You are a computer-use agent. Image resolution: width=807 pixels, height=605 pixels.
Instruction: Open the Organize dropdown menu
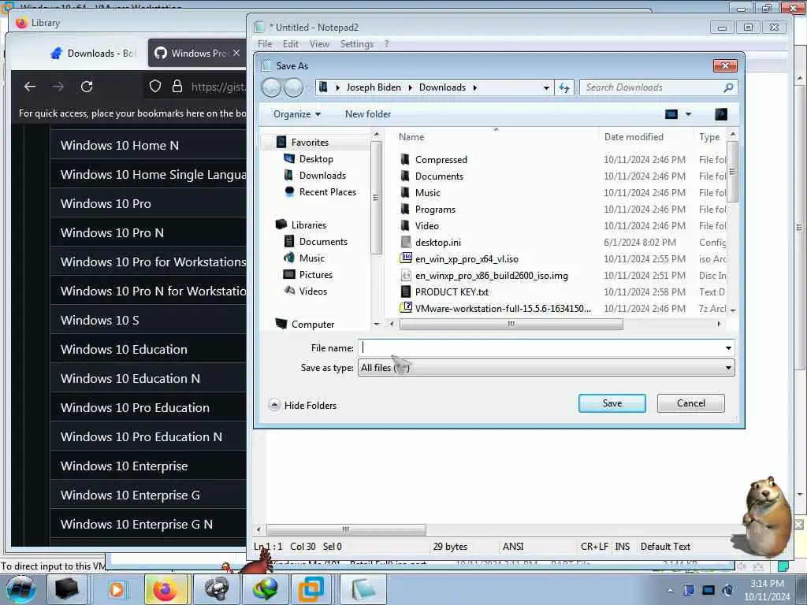[297, 114]
